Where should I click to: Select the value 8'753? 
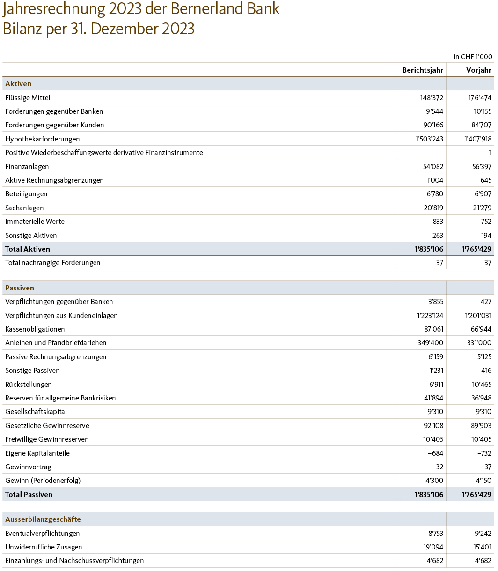pos(435,534)
